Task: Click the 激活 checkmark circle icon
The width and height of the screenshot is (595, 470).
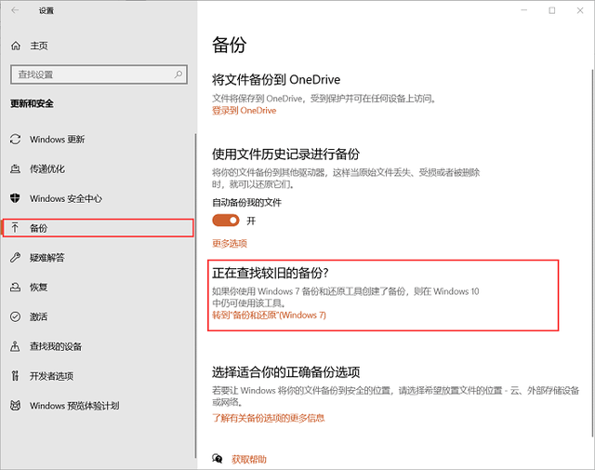Action: click(x=15, y=316)
